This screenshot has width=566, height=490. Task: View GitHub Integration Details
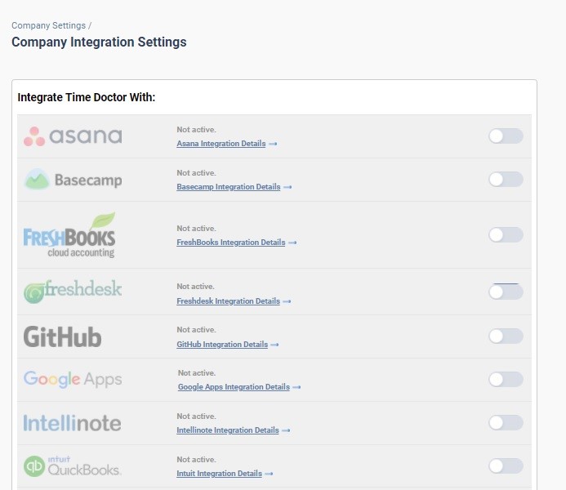tap(222, 345)
